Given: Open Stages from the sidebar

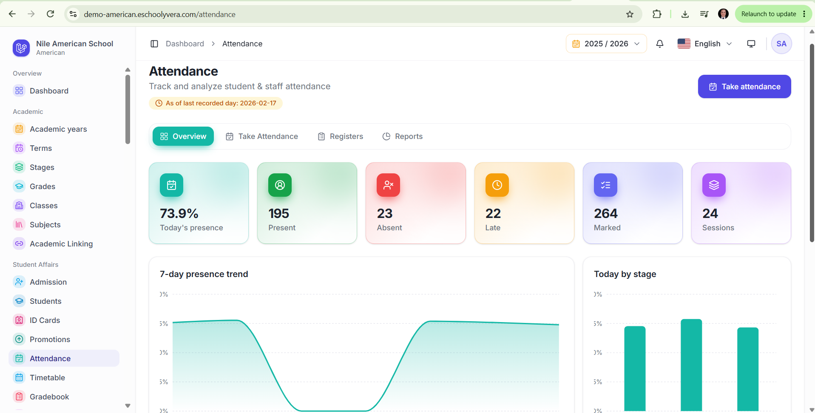Looking at the screenshot, I should (64, 167).
